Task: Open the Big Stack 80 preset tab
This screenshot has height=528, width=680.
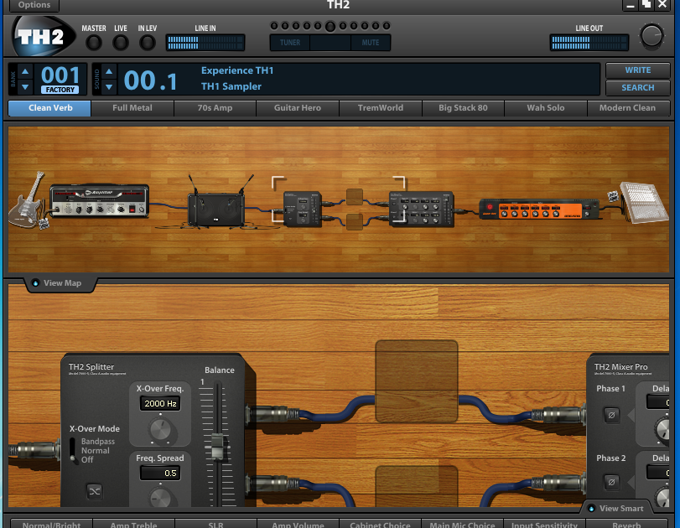Action: pos(463,108)
